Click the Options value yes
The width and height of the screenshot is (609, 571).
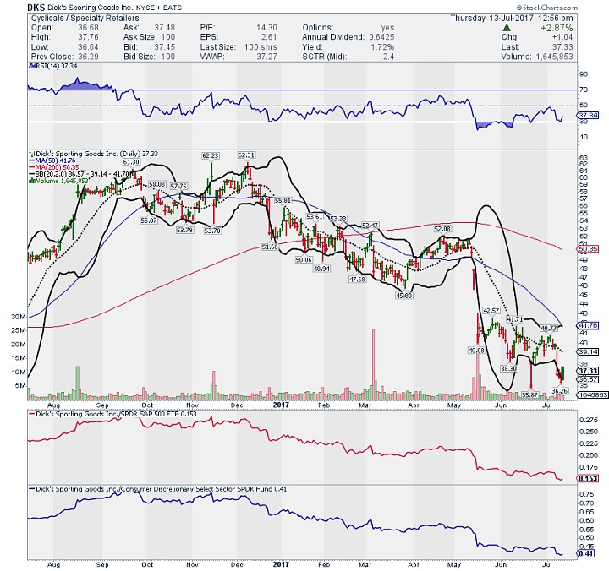(387, 28)
